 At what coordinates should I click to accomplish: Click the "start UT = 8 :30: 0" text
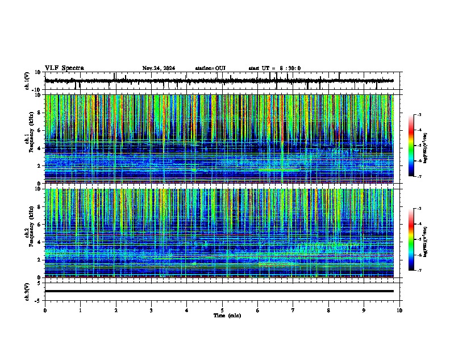(274, 68)
